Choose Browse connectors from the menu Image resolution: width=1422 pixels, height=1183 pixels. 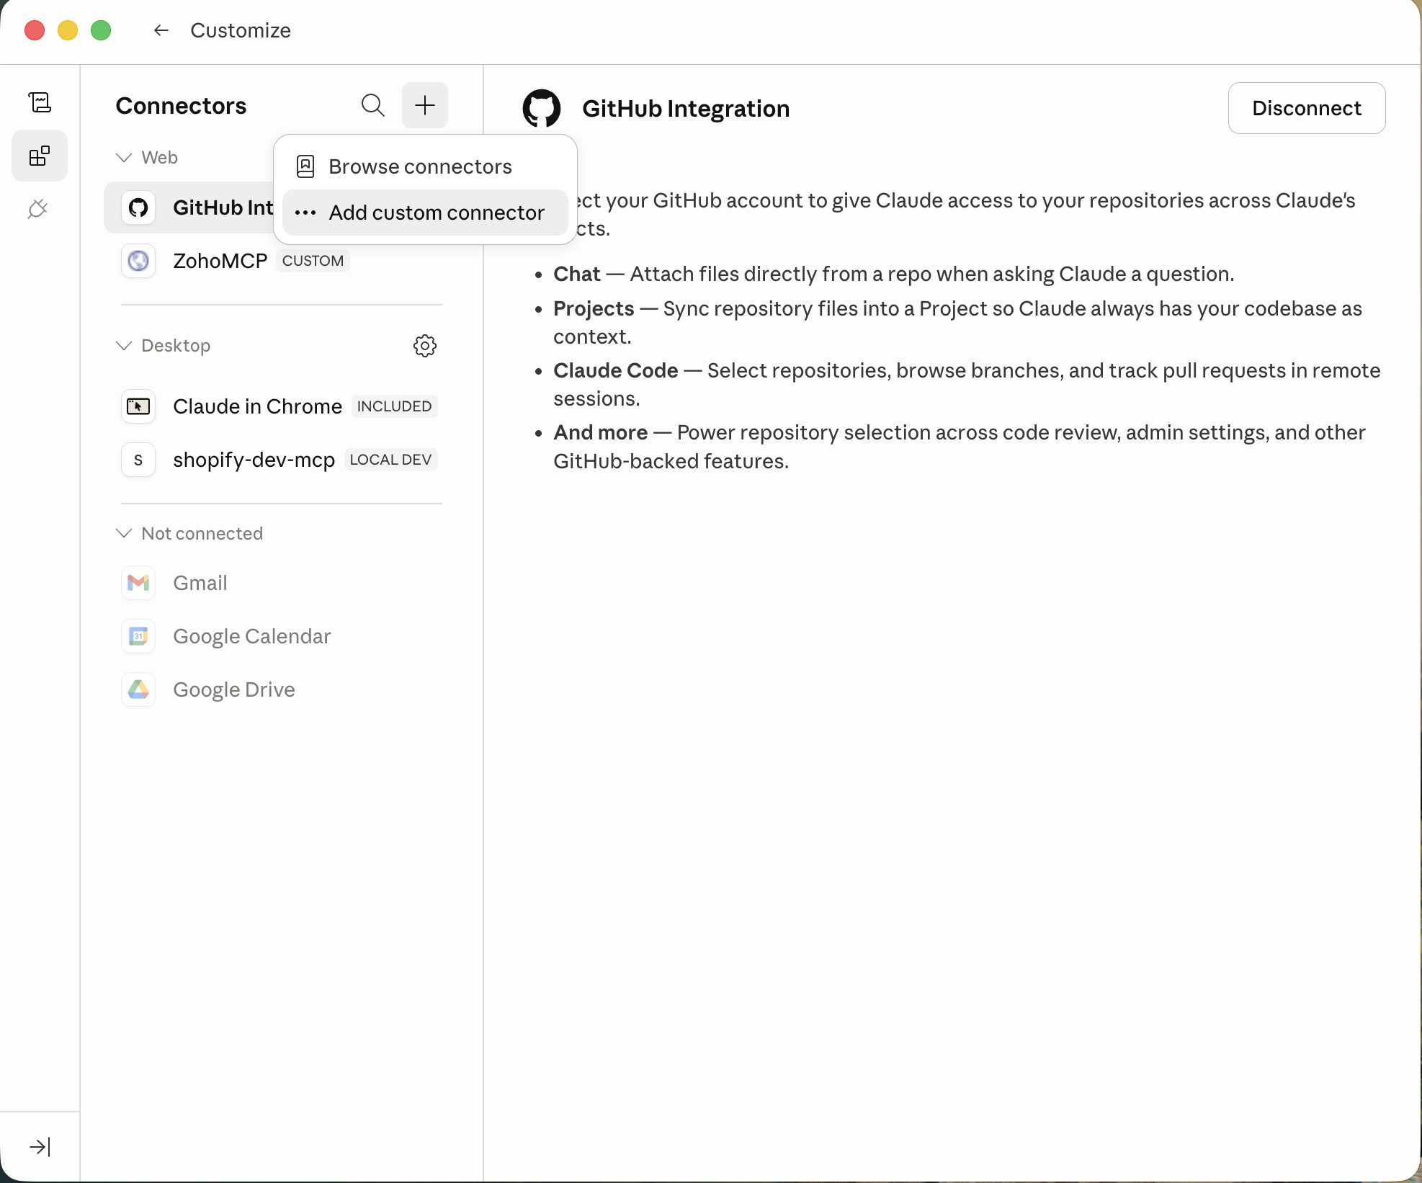(425, 166)
